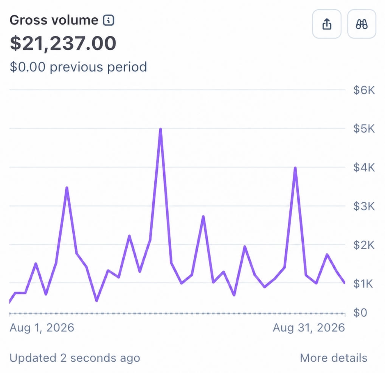Open the binoculars explore icon
The height and width of the screenshot is (373, 385).
click(362, 24)
